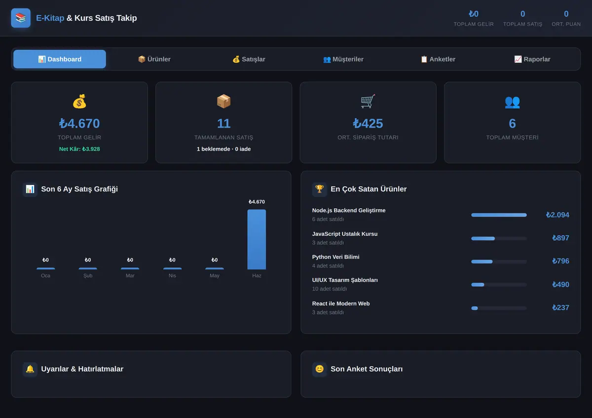
Task: Click the money bag icon on Toplam Gelir card
Action: 79,101
